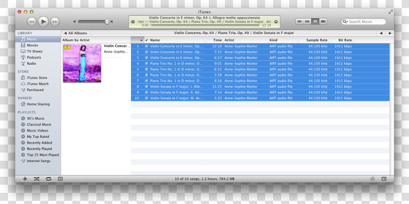Open the 90's Music smart playlist
This screenshot has height=204, width=409.
(36, 118)
